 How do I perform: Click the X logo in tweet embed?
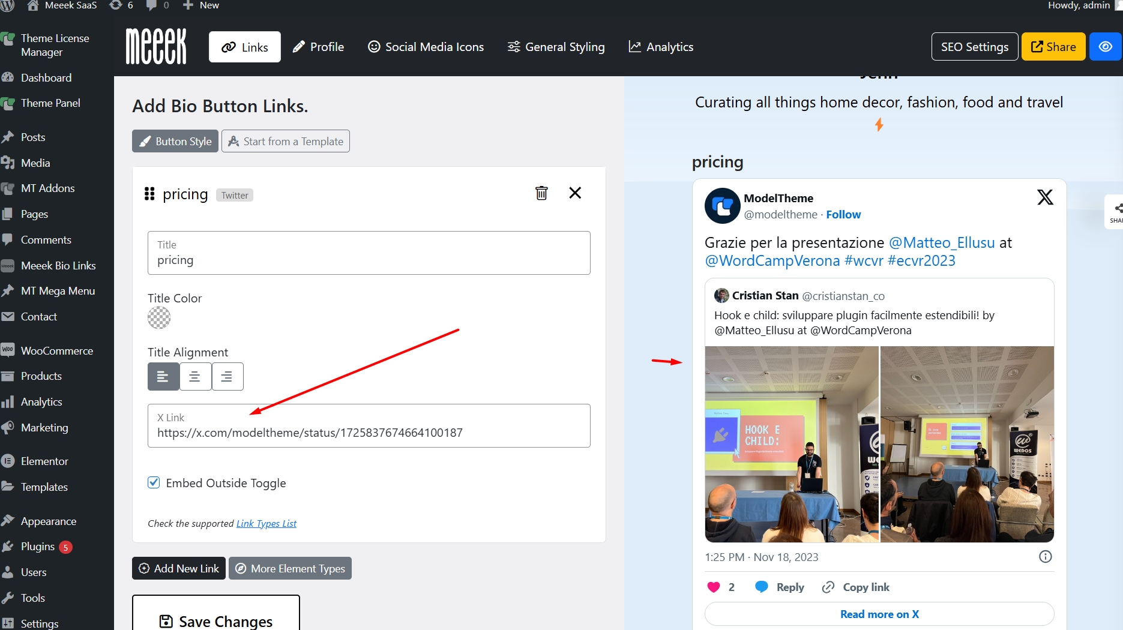click(1045, 197)
